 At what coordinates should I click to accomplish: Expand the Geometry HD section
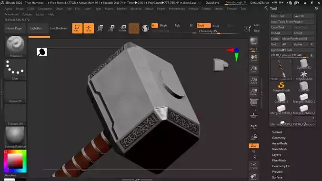[x=281, y=166]
